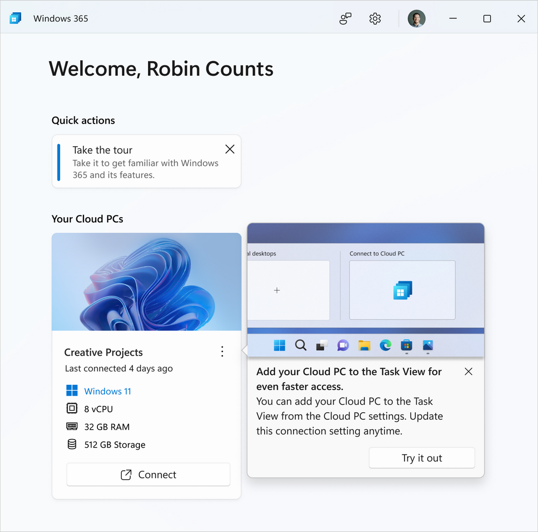The height and width of the screenshot is (532, 538).
Task: Click the Windows 365 logo in the title bar
Action: (16, 18)
